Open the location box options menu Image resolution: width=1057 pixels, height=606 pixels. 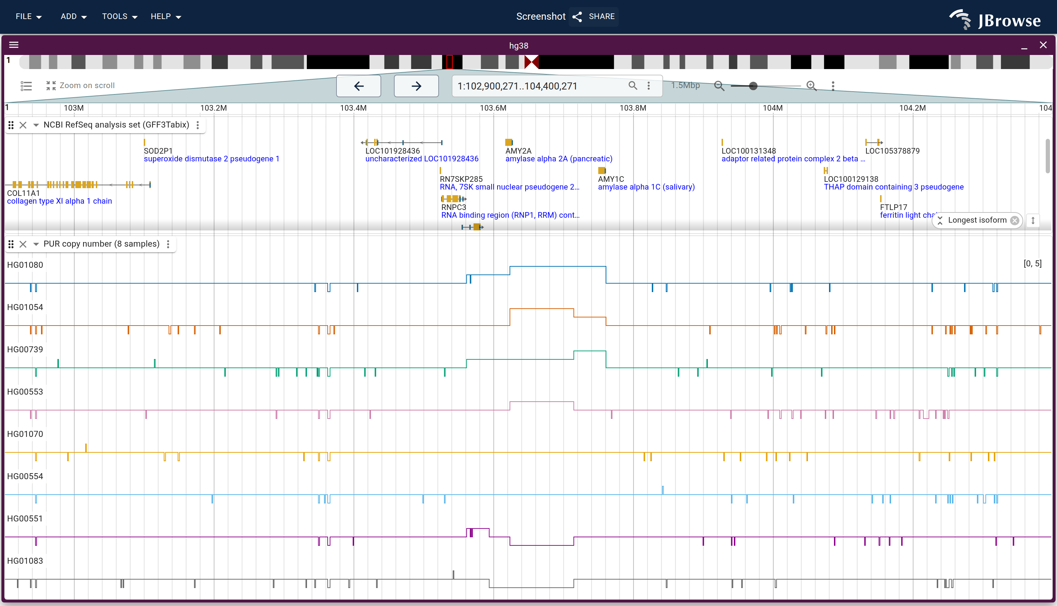(x=648, y=86)
